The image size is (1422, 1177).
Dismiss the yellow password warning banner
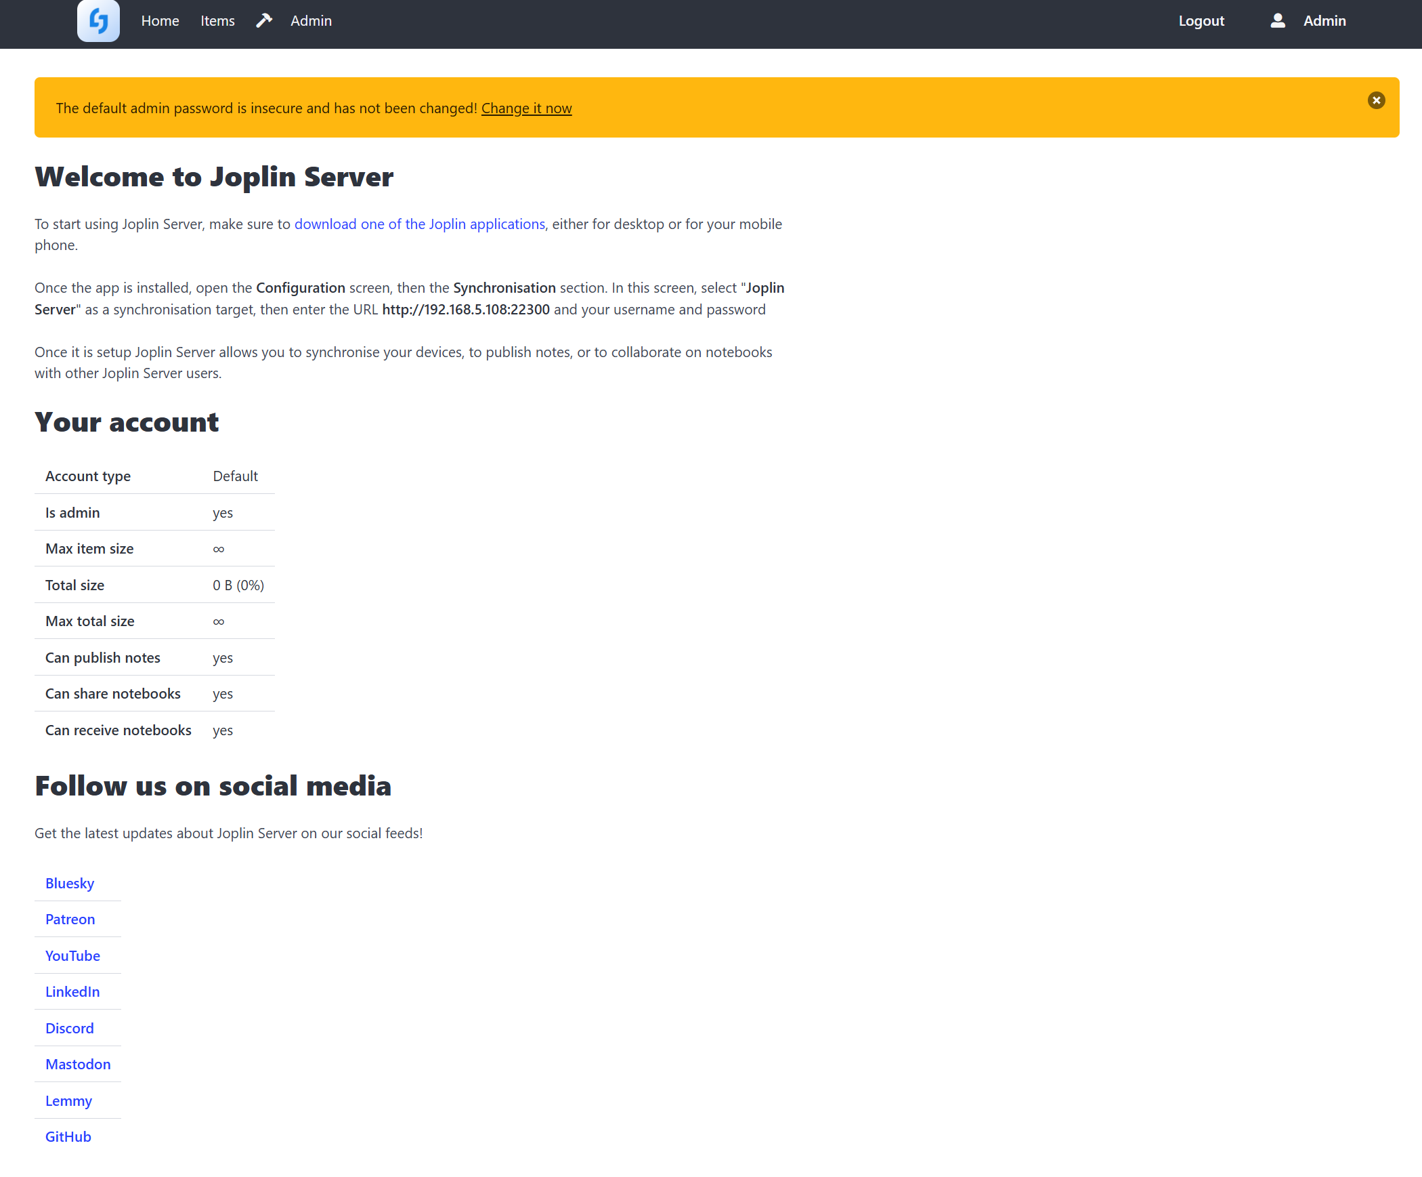coord(1376,100)
